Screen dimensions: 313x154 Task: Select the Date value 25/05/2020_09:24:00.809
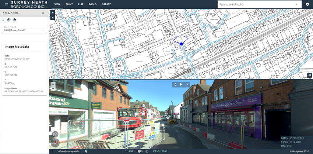pyautogui.click(x=17, y=59)
